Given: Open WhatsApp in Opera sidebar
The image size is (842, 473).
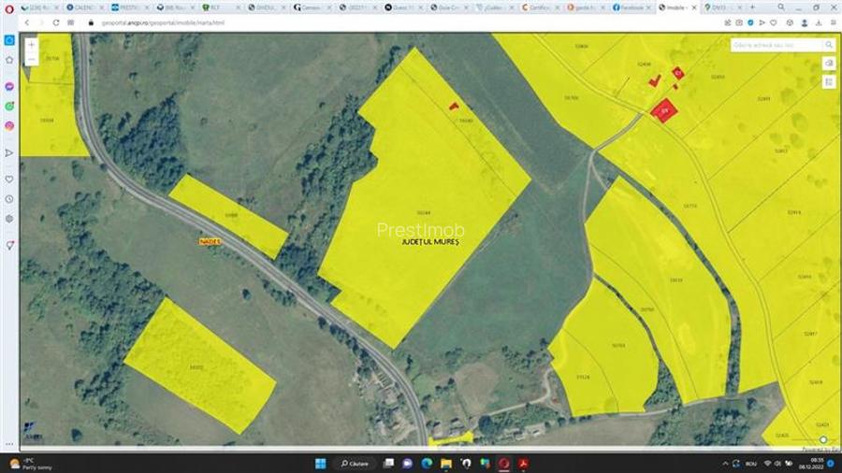Looking at the screenshot, I should (9, 107).
